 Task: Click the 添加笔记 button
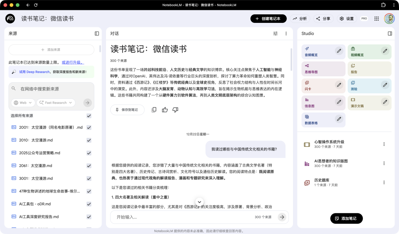point(346,218)
